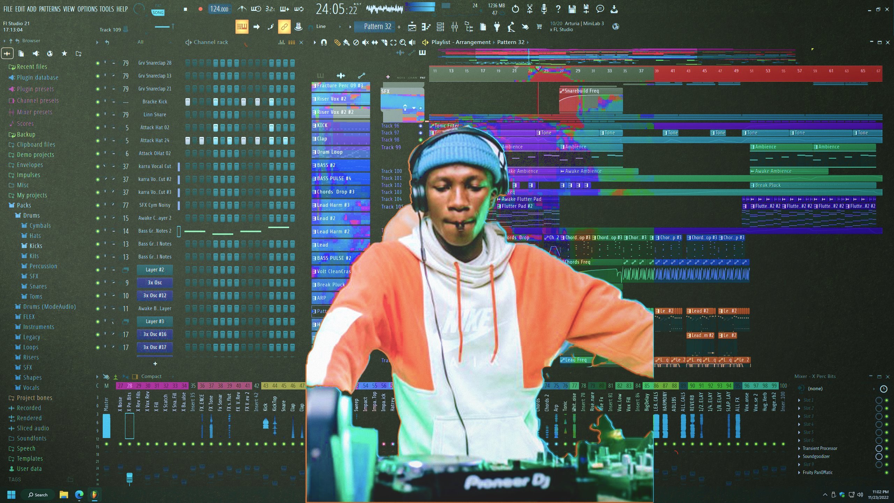The width and height of the screenshot is (894, 503).
Task: Open the piano roll from the toolbar
Action: pyautogui.click(x=425, y=27)
